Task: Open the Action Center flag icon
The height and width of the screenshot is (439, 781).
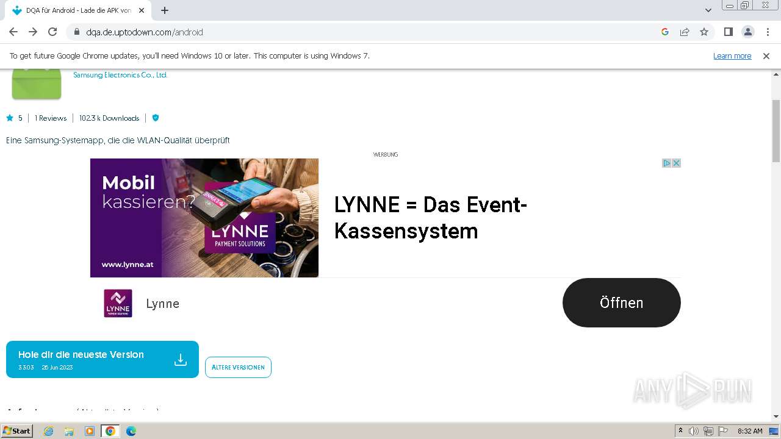Action: (x=723, y=431)
